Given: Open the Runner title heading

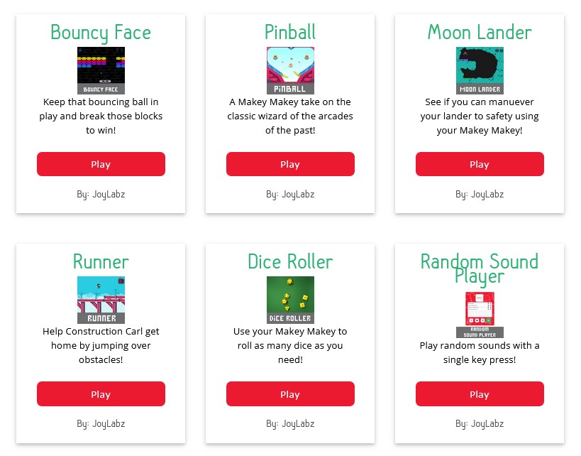Looking at the screenshot, I should click(101, 262).
